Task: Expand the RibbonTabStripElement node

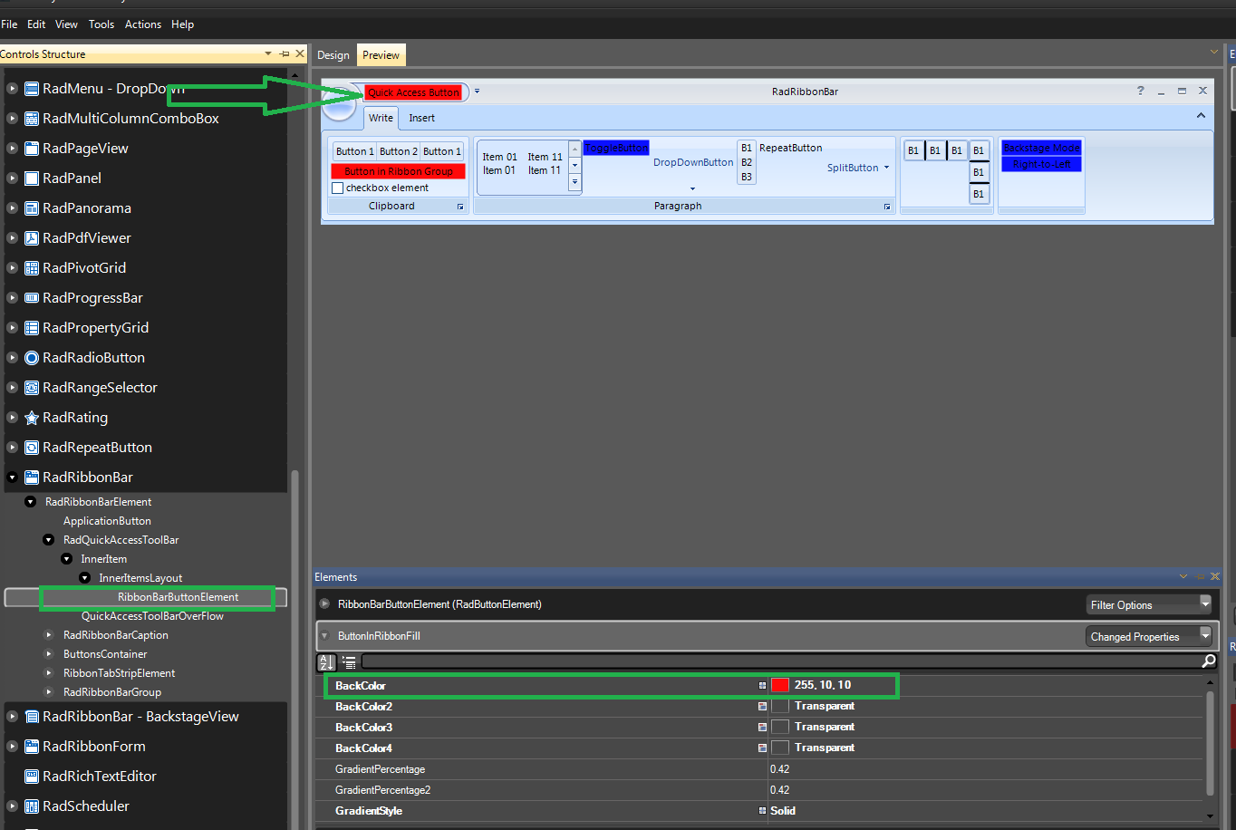Action: (x=49, y=673)
